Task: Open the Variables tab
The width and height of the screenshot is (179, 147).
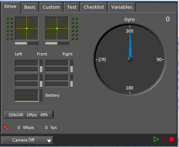Action: coord(122,7)
